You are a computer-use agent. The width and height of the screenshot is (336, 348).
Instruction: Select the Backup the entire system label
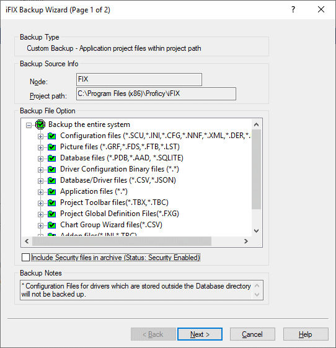click(x=89, y=124)
